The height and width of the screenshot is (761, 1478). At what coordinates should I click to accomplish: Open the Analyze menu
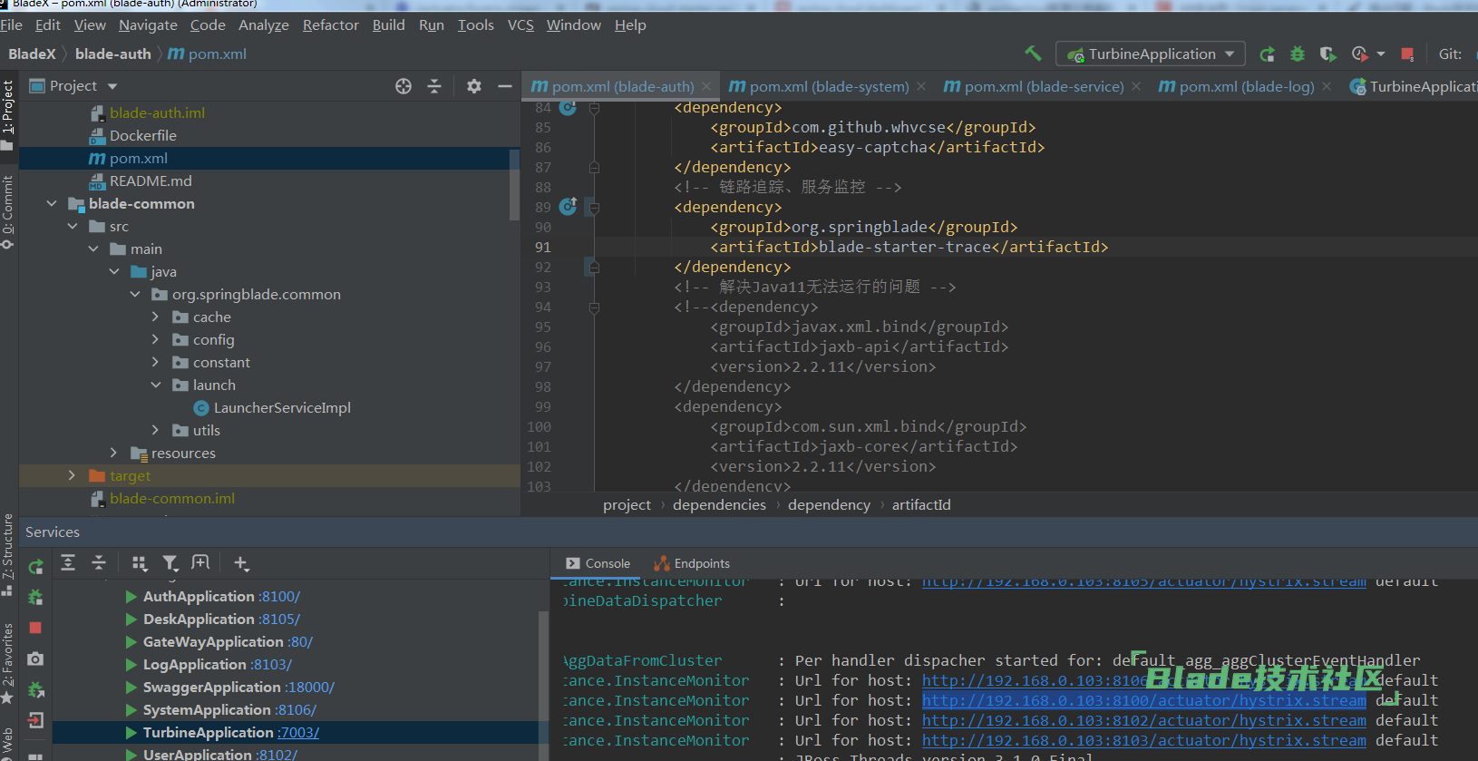(264, 25)
